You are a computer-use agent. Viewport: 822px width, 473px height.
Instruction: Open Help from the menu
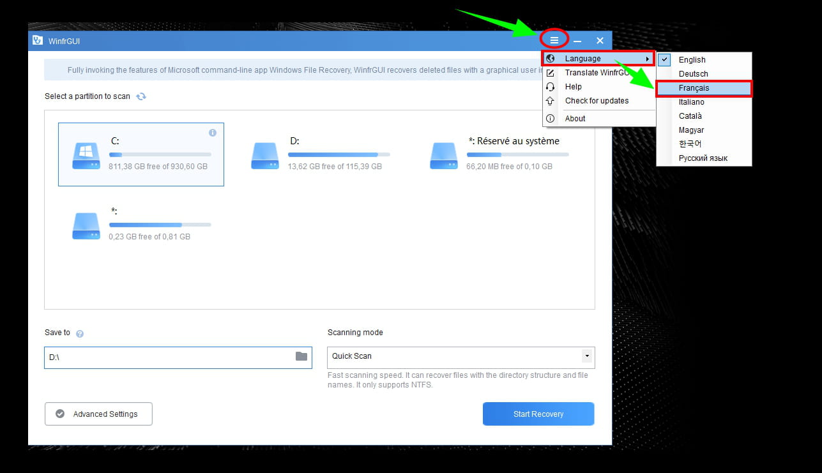click(598, 87)
